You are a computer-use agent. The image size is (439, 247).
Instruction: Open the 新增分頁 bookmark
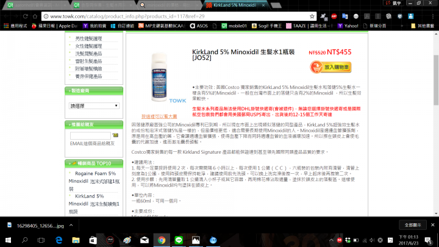point(374,26)
